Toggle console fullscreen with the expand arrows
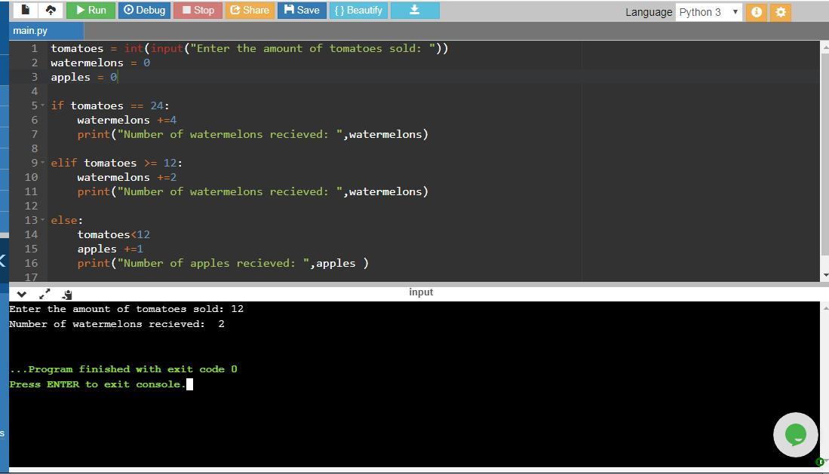Image resolution: width=829 pixels, height=474 pixels. pos(45,294)
